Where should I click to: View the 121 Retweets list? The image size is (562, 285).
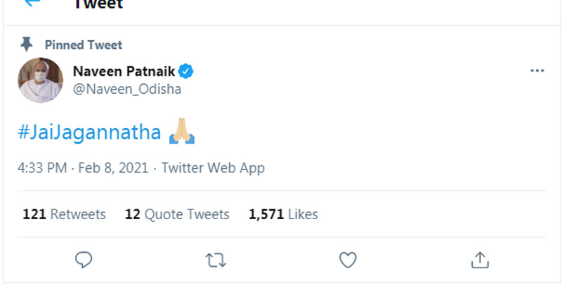click(x=64, y=214)
